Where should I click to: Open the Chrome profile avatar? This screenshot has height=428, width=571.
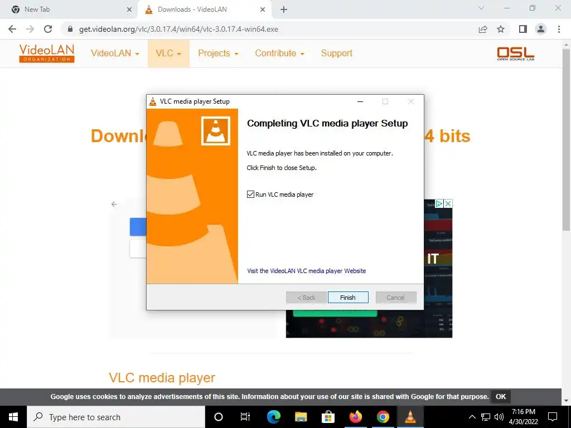pyautogui.click(x=541, y=29)
